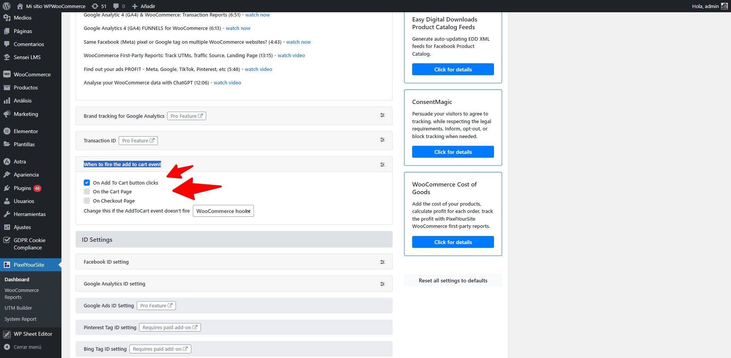The height and width of the screenshot is (358, 731).
Task: Click the Elementor sidebar icon
Action: click(7, 131)
